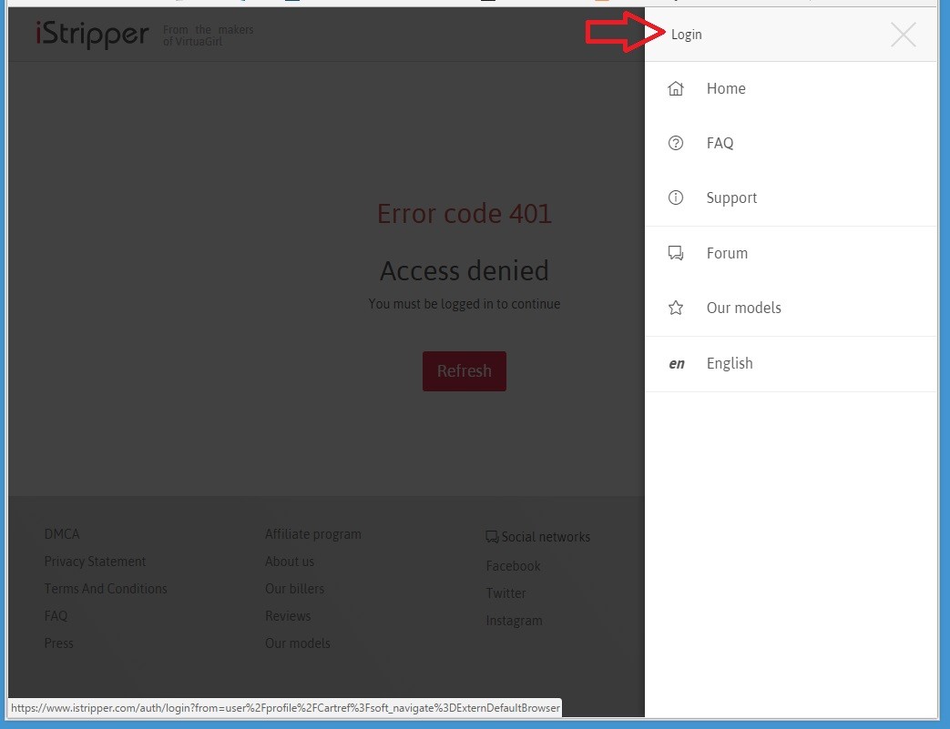The height and width of the screenshot is (729, 950).
Task: Go to Home in the side menu
Action: (726, 88)
